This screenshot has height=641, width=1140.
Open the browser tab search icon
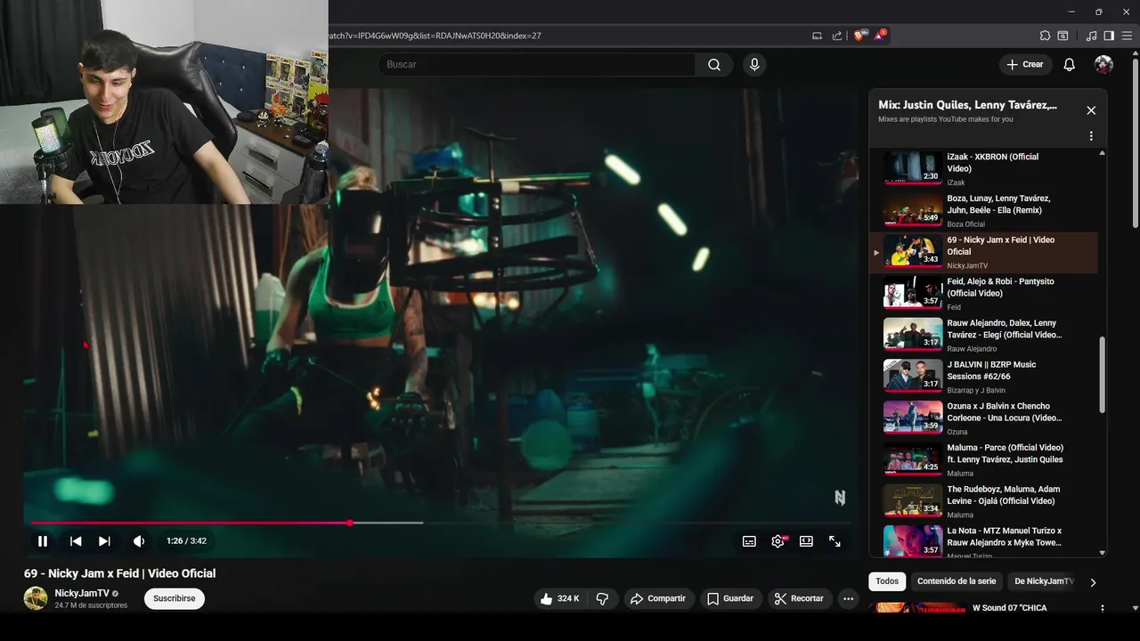[x=1063, y=36]
